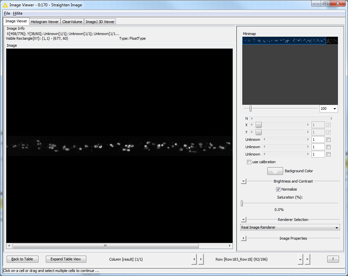The height and width of the screenshot is (276, 348).
Task: Open the Hilite menu
Action: [x=18, y=13]
